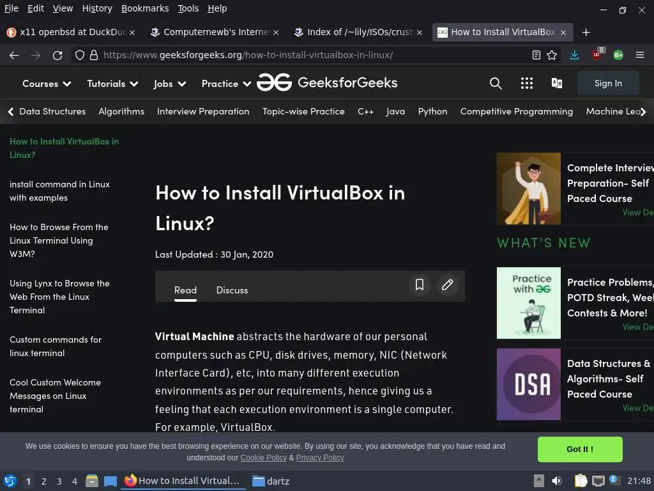Go back with the browser back arrow
The height and width of the screenshot is (491, 654).
click(x=14, y=55)
